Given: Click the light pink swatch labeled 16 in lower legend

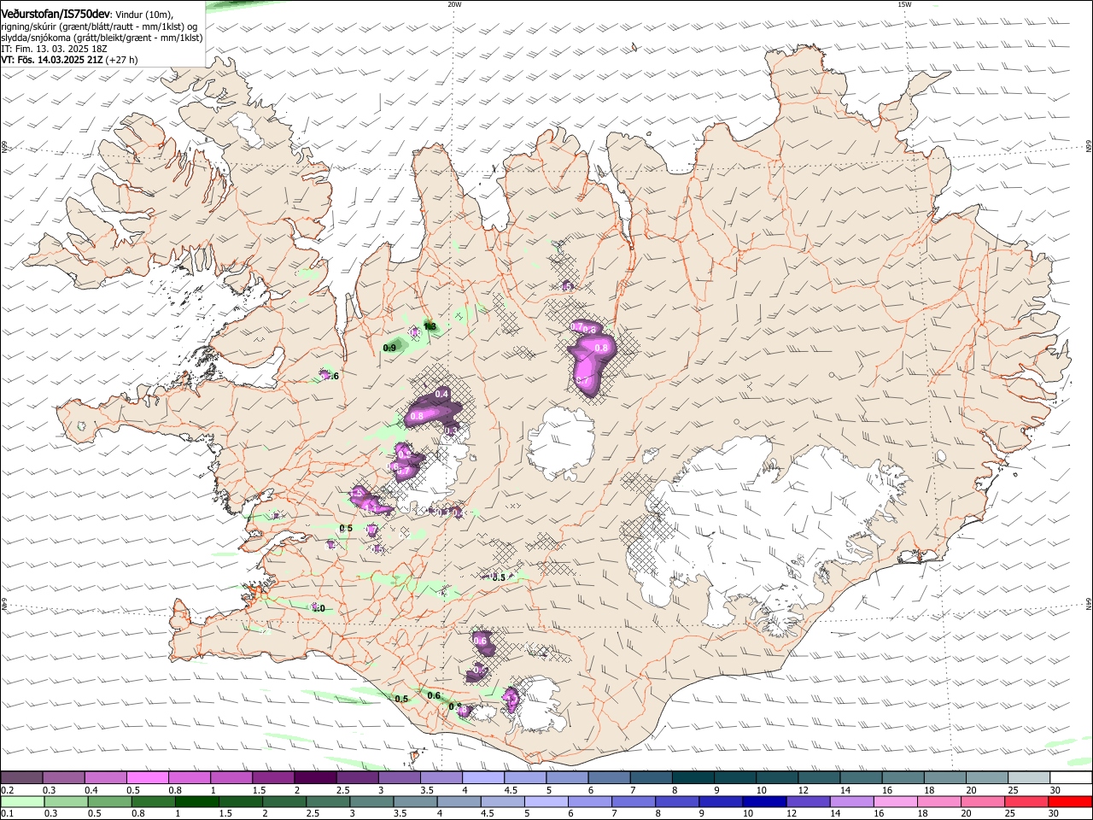Looking at the screenshot, I should tap(897, 802).
